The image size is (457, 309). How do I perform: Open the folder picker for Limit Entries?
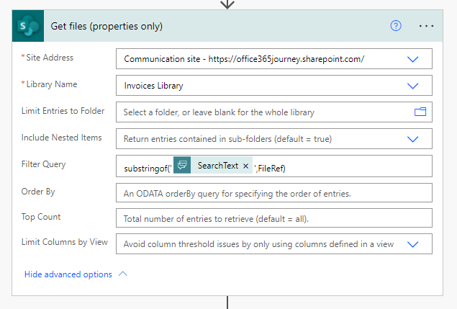tap(420, 112)
